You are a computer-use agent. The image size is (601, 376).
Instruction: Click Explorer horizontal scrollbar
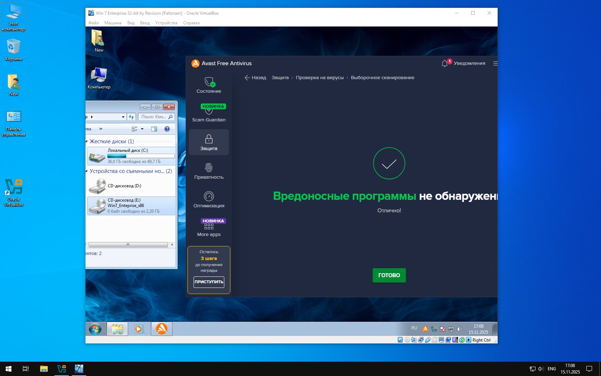point(128,245)
